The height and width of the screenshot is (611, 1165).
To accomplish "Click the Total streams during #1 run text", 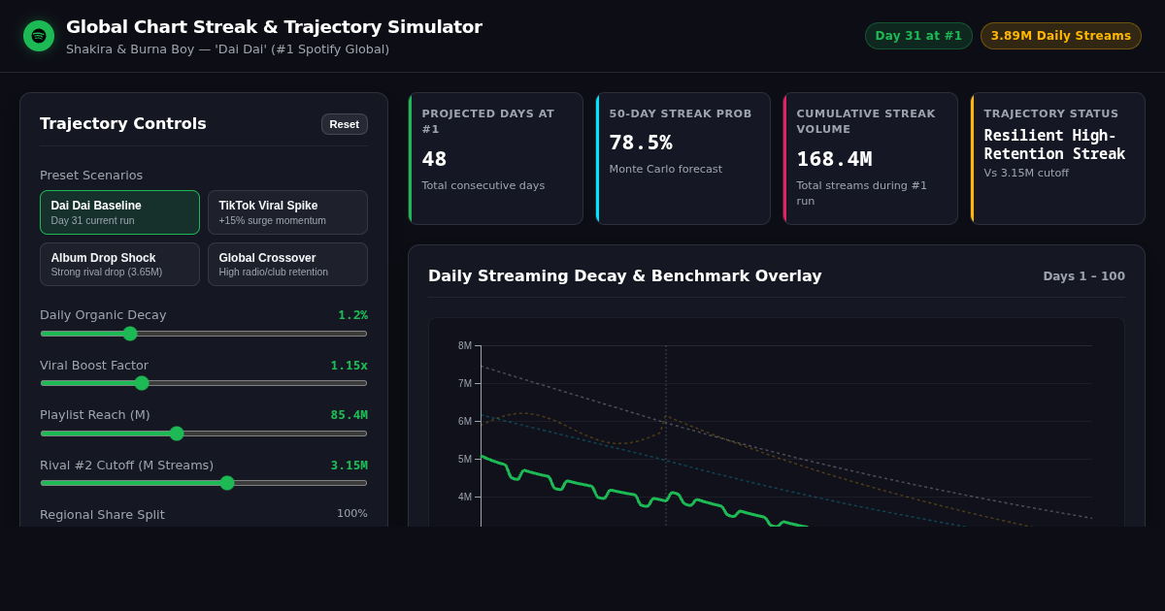I will (x=862, y=193).
